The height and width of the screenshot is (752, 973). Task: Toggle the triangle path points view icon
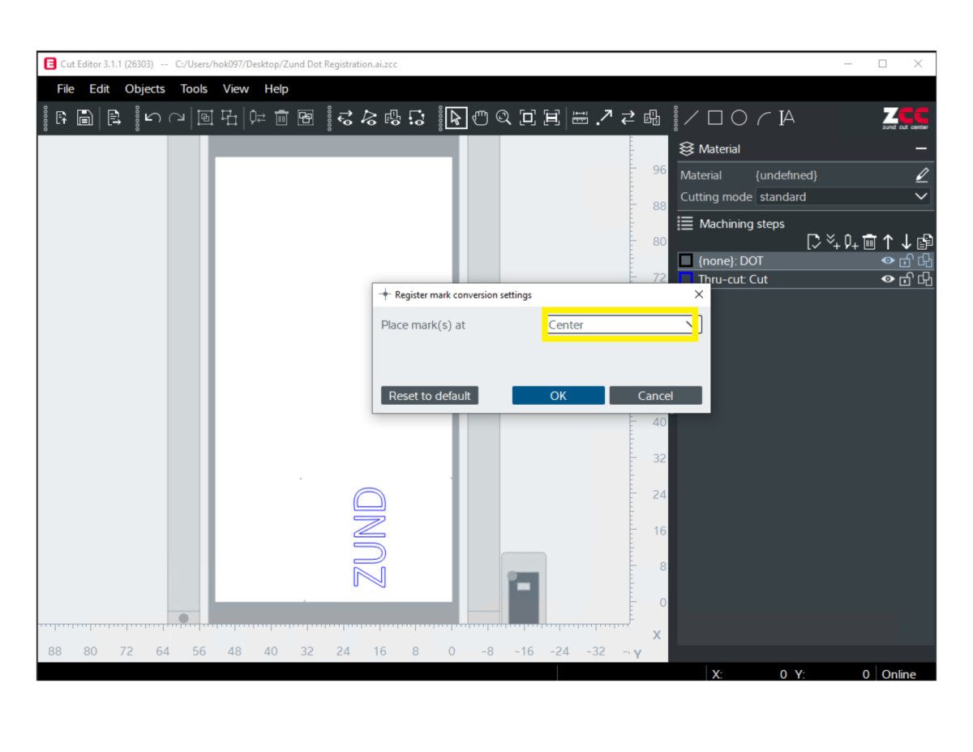(369, 118)
